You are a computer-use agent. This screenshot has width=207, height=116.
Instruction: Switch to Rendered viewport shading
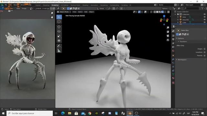(x=162, y=12)
